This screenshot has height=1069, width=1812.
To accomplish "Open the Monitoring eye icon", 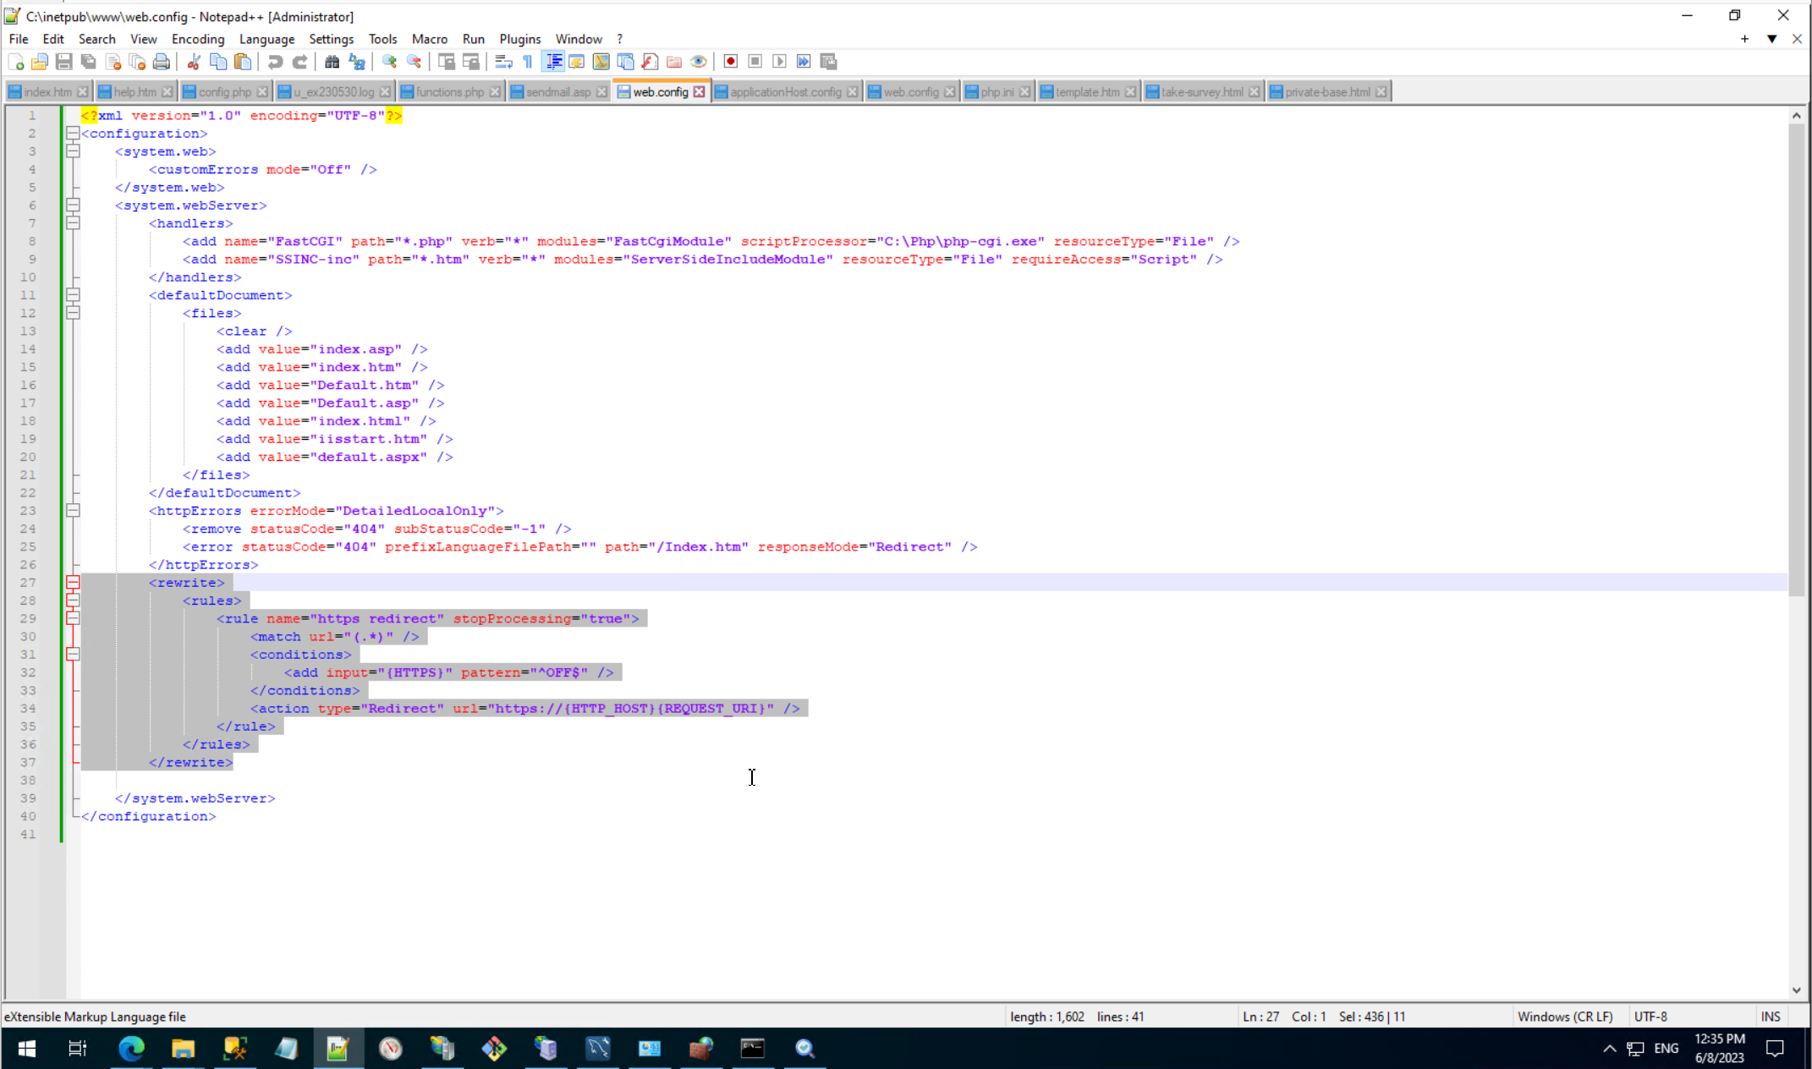I will pyautogui.click(x=699, y=62).
